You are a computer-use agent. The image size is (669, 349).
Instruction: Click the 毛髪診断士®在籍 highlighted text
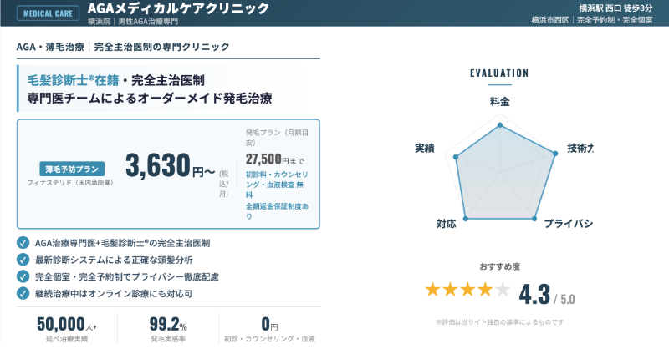[73, 80]
